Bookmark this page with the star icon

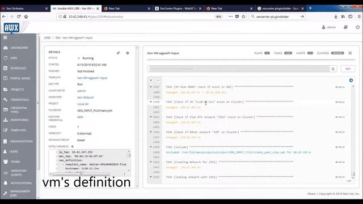point(243,16)
